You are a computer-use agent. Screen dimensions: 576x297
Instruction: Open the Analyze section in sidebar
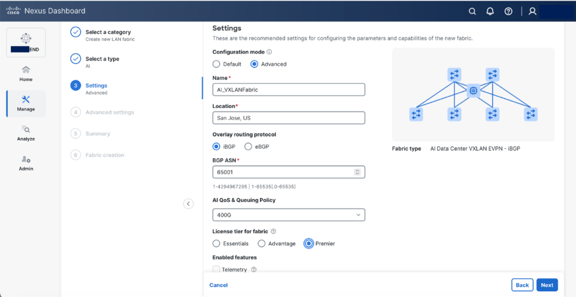(26, 133)
